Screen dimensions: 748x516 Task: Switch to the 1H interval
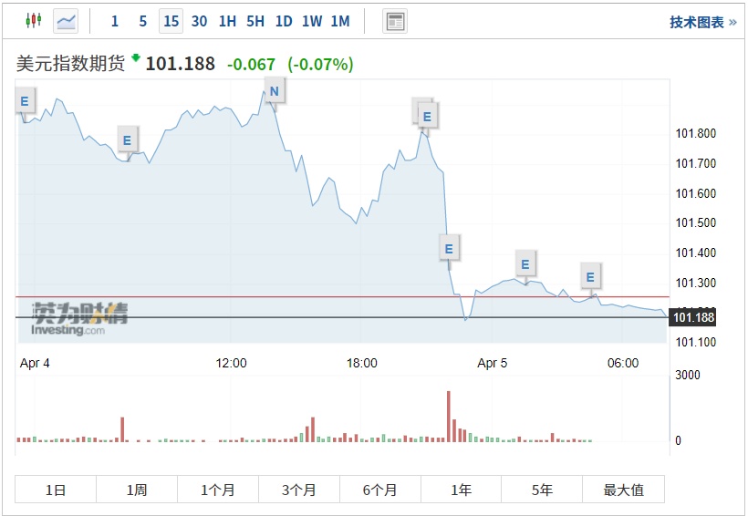click(x=227, y=21)
